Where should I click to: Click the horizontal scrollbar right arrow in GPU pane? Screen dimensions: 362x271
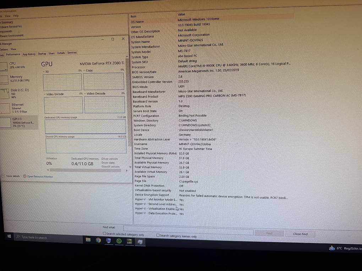click(x=126, y=171)
